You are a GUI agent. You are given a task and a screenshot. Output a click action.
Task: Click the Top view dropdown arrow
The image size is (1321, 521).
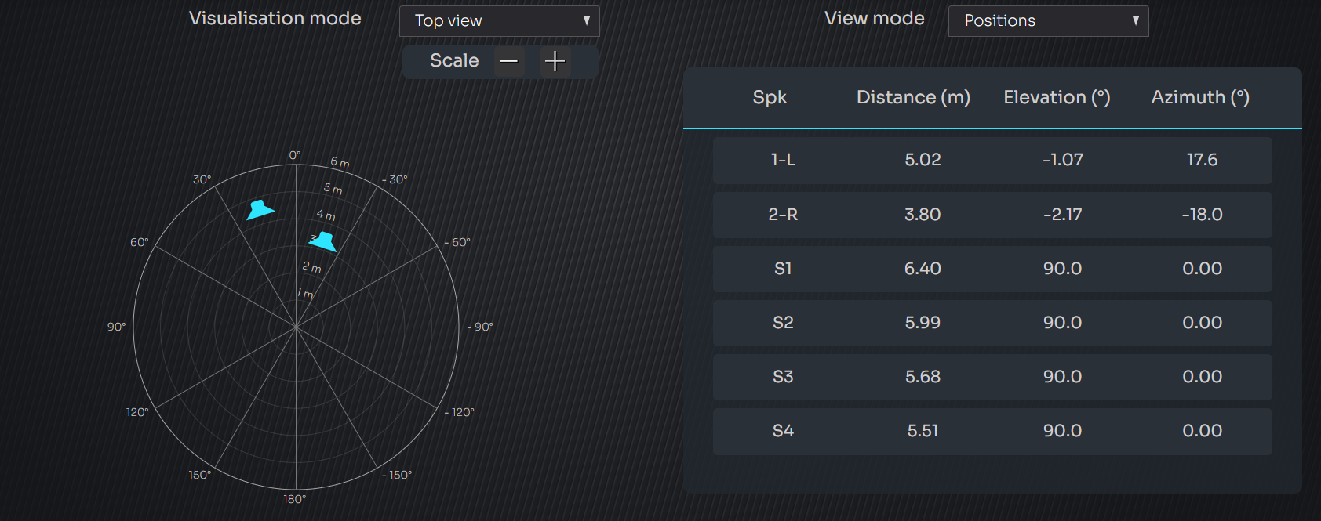(x=586, y=21)
